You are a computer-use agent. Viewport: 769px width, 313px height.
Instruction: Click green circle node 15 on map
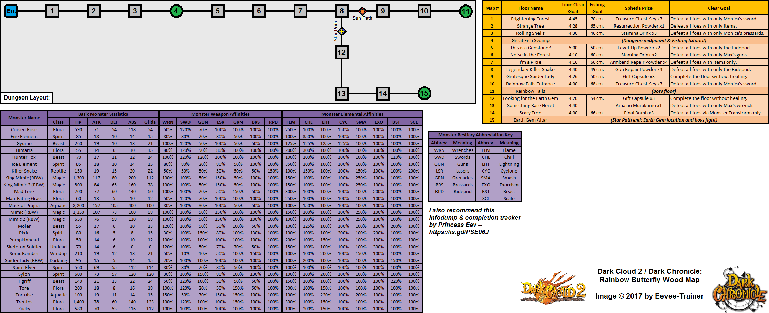(424, 93)
